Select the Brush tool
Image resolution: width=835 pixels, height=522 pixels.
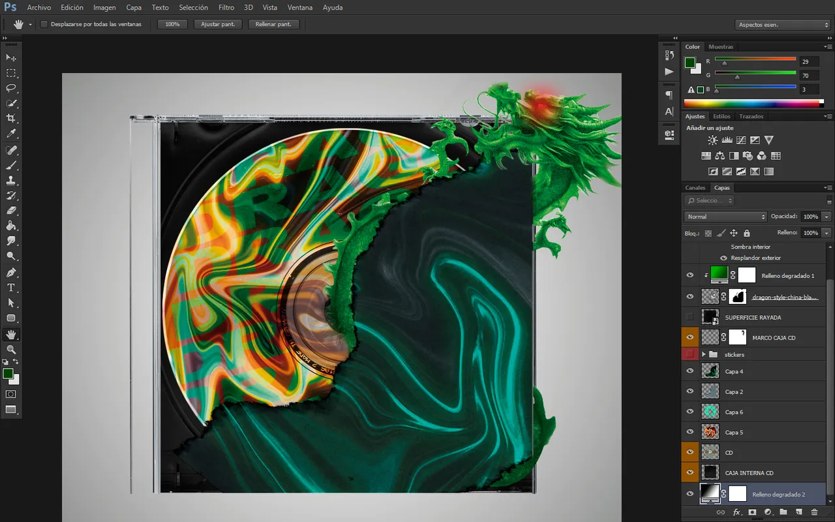tap(11, 165)
